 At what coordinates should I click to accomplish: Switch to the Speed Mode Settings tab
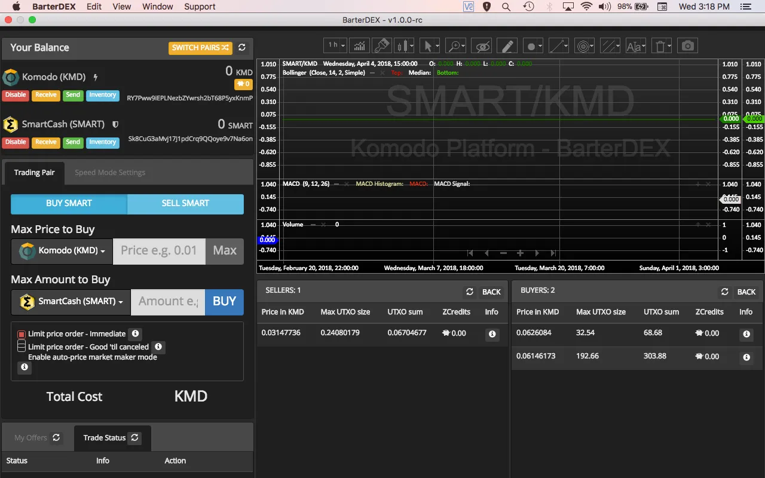(110, 172)
